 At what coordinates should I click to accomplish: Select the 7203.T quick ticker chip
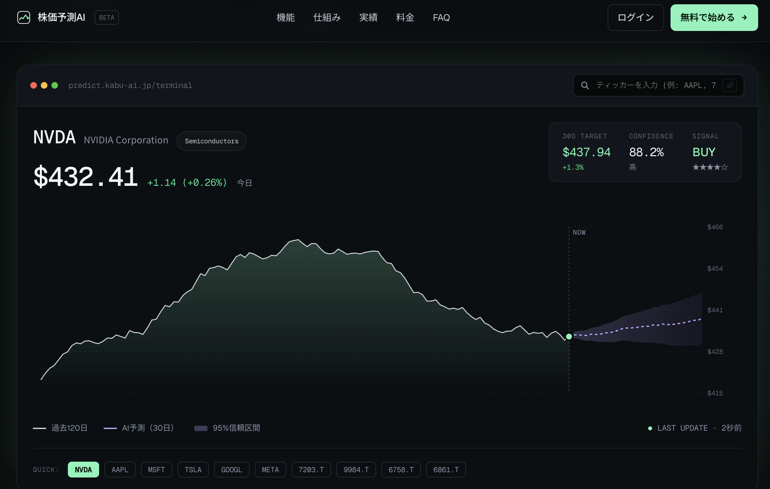[311, 470]
